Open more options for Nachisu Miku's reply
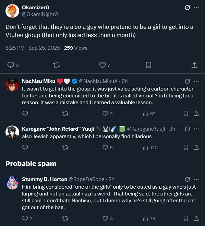Viewport: 205px width, 226px height. [x=196, y=81]
